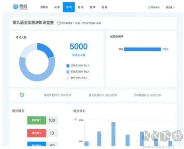Click the blue average score badge
The image size is (184, 149).
(37, 144)
